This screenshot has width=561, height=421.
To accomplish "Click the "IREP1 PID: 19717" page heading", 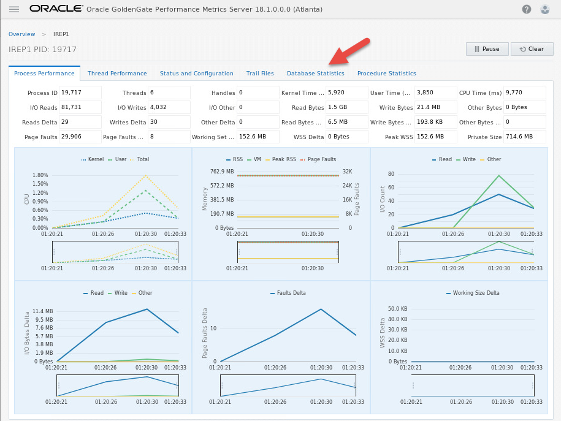I will pos(42,50).
